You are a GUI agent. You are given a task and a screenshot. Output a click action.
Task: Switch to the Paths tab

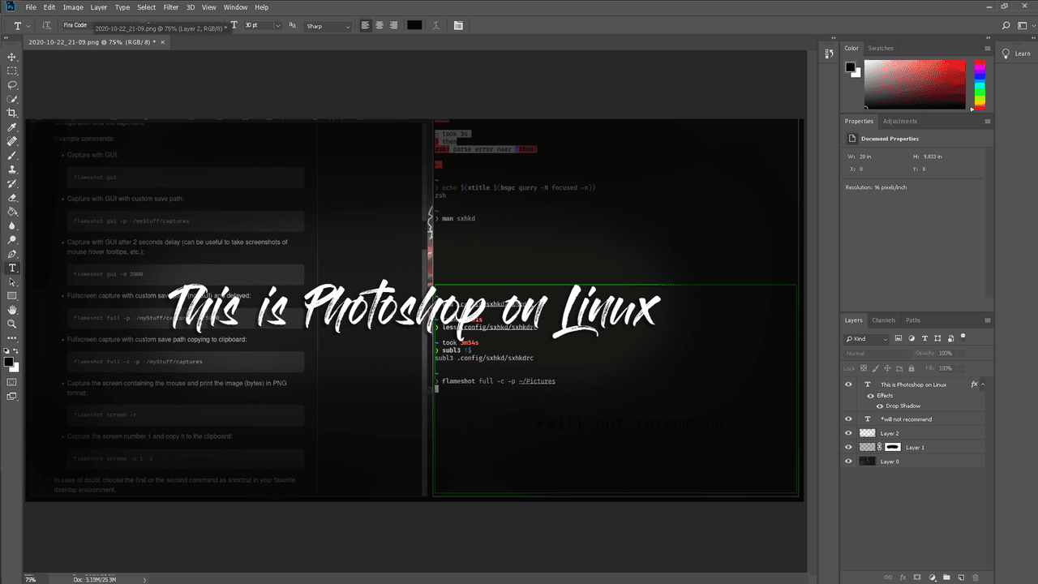coord(913,320)
